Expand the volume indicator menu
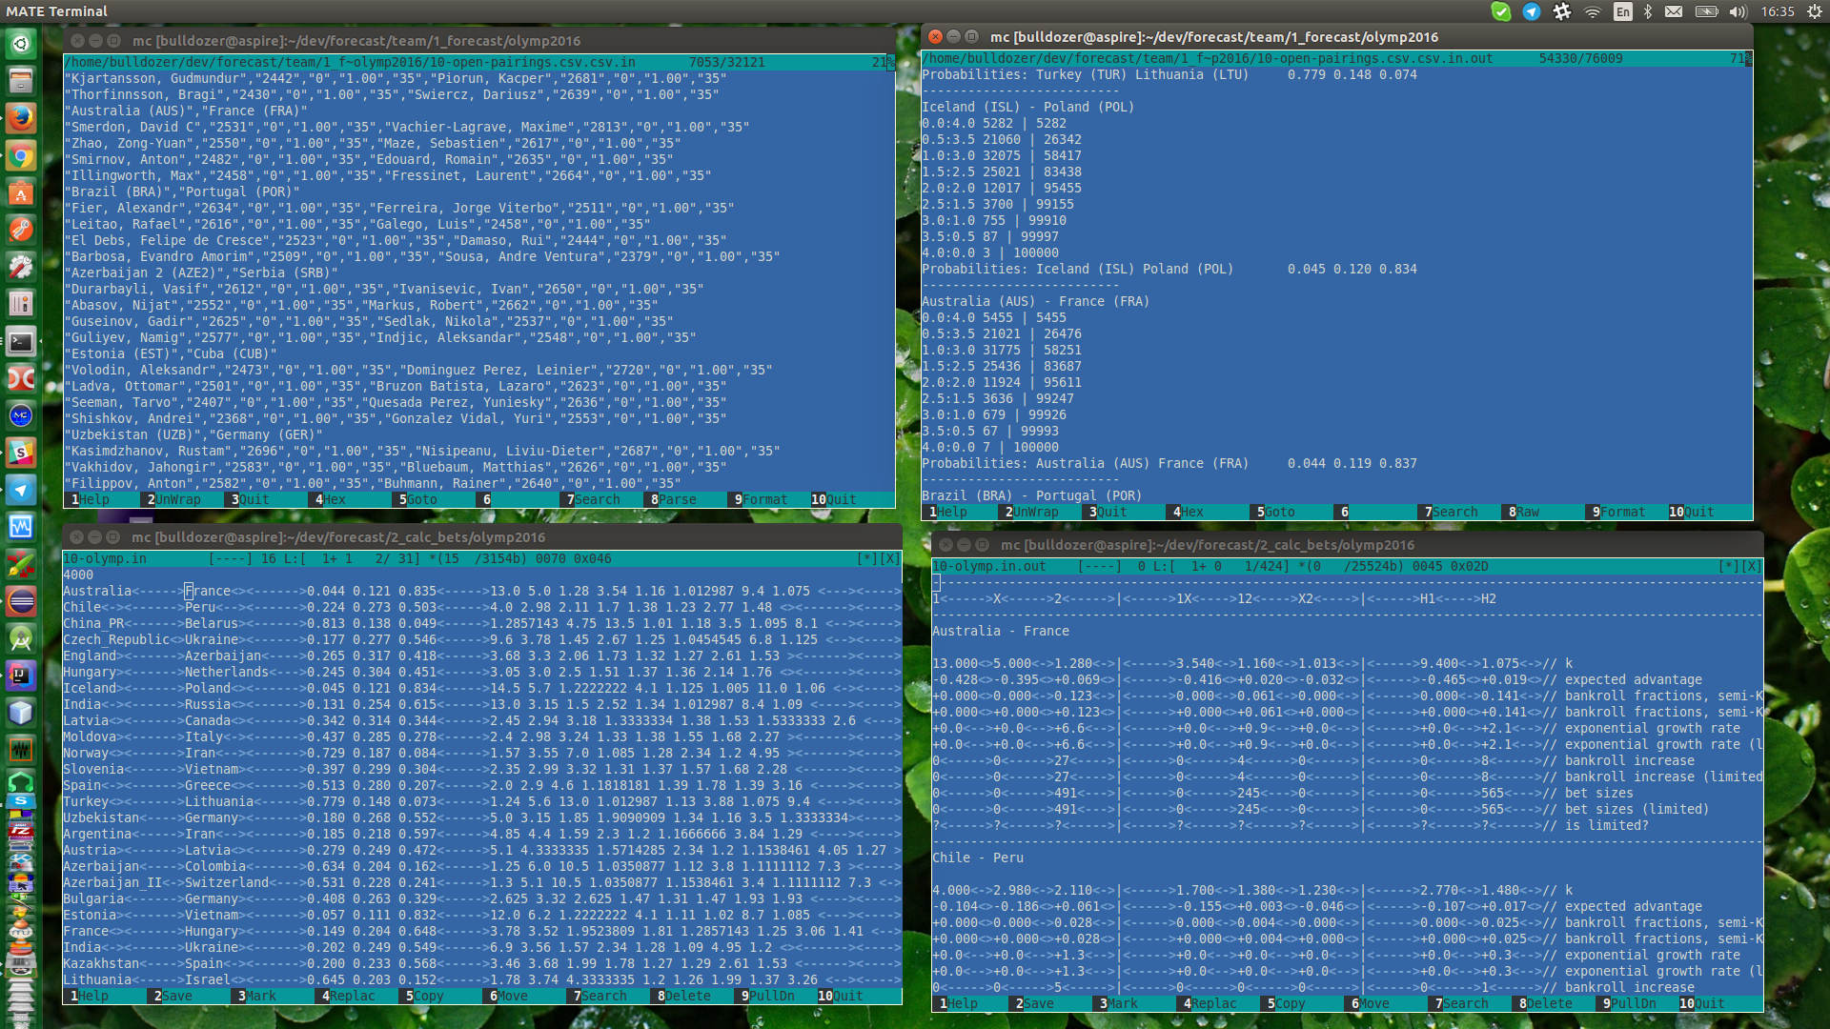The height and width of the screenshot is (1029, 1830). click(1738, 11)
